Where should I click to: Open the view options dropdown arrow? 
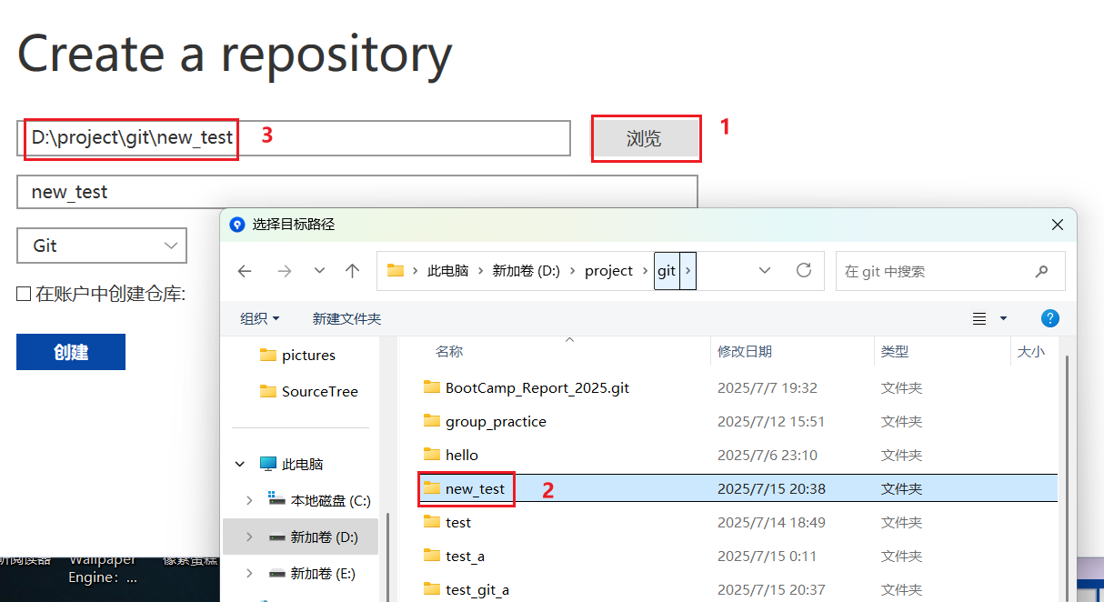(1003, 318)
